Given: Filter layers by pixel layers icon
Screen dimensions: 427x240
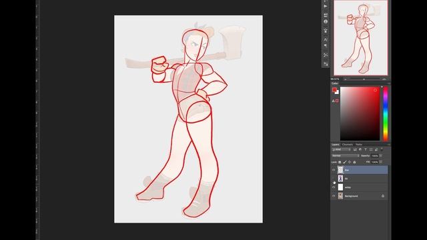Looking at the screenshot, I should click(355, 149).
